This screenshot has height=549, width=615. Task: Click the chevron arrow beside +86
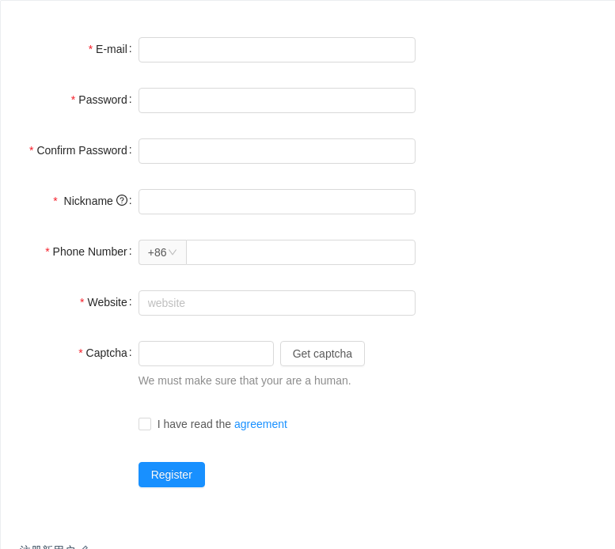(x=173, y=252)
